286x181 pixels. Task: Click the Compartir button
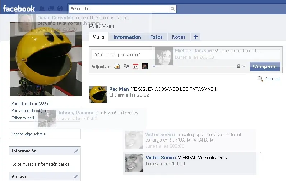point(265,67)
